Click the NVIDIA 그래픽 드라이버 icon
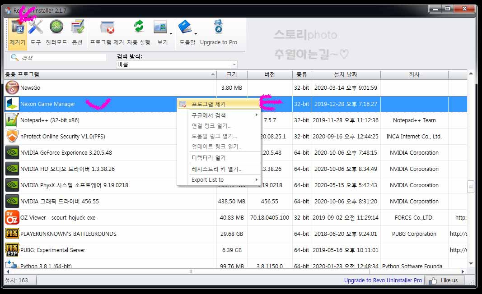482x294 pixels. 12,202
